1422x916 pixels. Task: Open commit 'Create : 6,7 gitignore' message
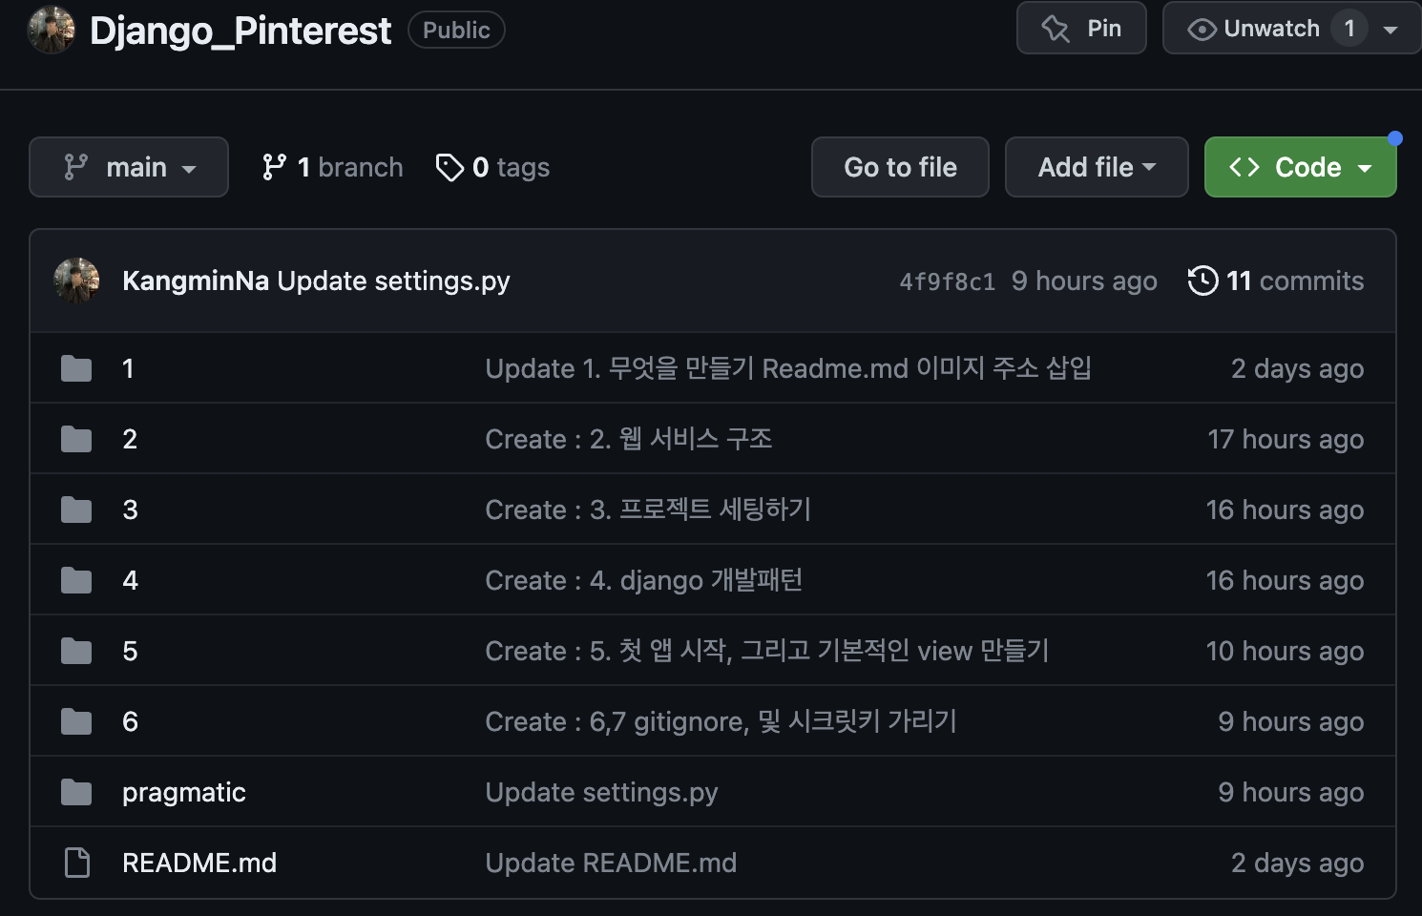coord(721,721)
